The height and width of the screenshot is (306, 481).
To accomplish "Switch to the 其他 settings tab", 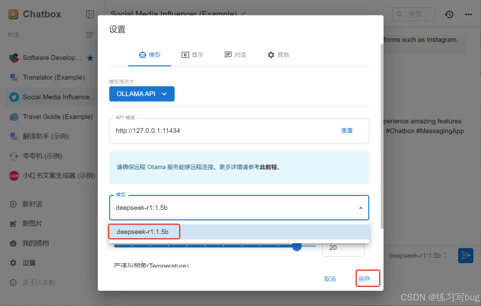I will tap(278, 55).
